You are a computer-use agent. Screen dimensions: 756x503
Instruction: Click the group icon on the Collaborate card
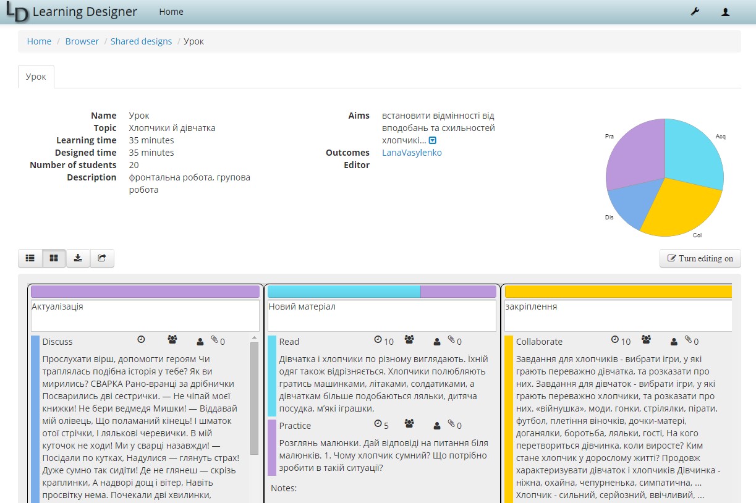[x=645, y=338]
